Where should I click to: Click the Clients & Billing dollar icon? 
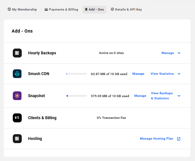click(x=17, y=118)
